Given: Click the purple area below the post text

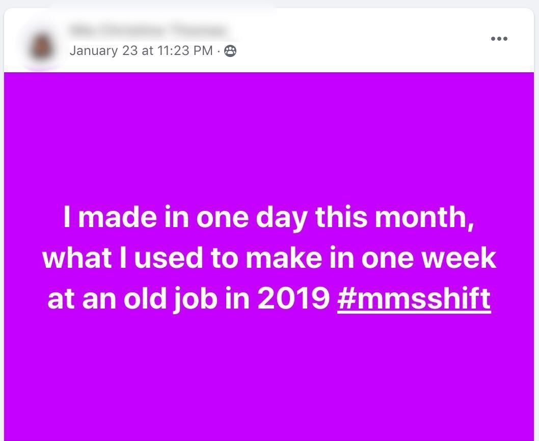Looking at the screenshot, I should 269,377.
